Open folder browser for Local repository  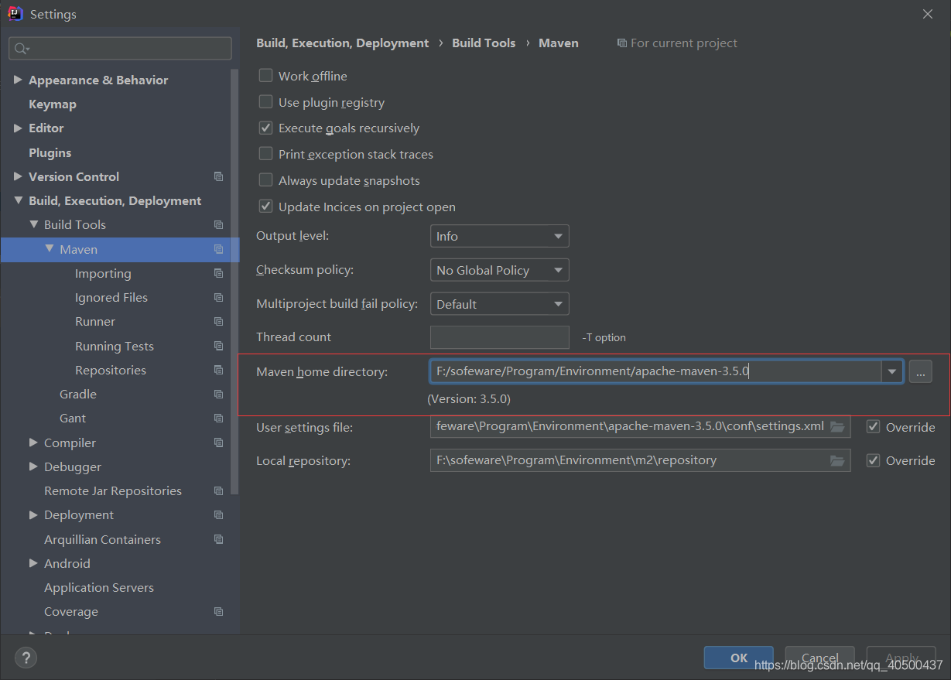837,460
